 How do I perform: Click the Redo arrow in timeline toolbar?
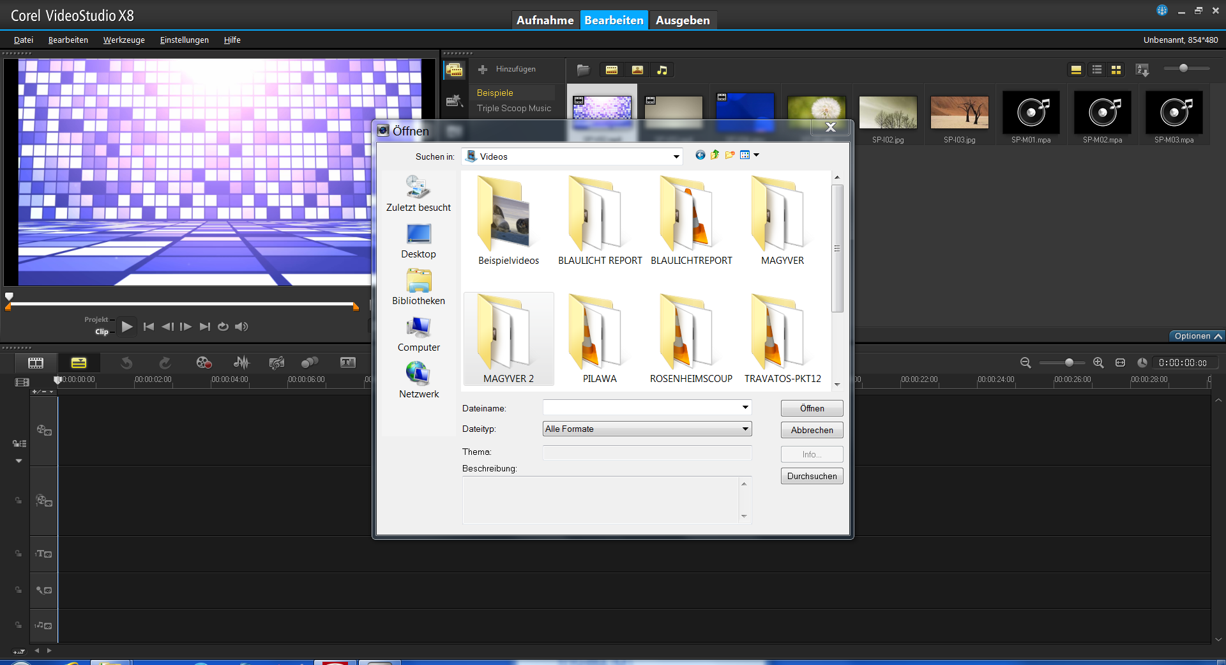pos(165,363)
